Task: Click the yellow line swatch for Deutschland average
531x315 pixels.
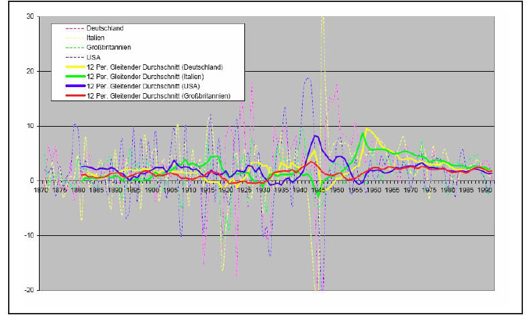Action: [x=75, y=67]
